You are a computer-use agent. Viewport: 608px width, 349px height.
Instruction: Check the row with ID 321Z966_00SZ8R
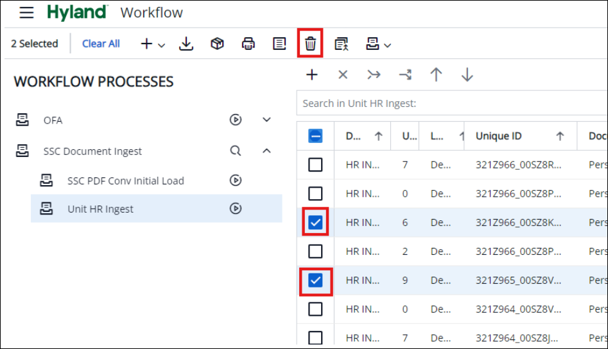click(315, 165)
